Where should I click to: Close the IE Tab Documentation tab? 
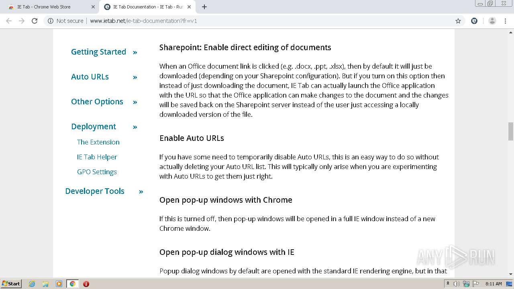(x=189, y=7)
